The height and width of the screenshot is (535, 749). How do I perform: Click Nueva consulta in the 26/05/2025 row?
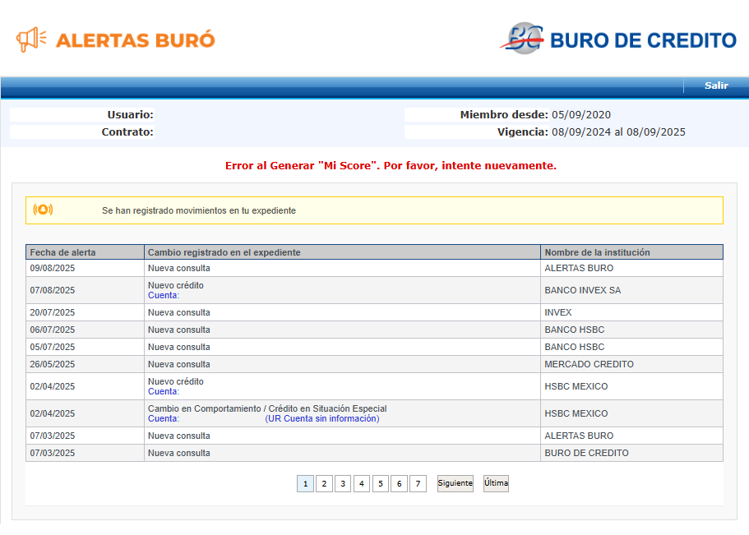pos(179,364)
